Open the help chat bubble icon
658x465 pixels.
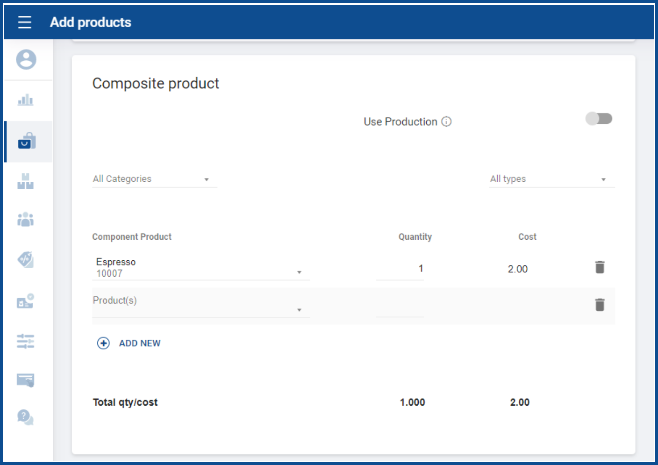coord(25,417)
